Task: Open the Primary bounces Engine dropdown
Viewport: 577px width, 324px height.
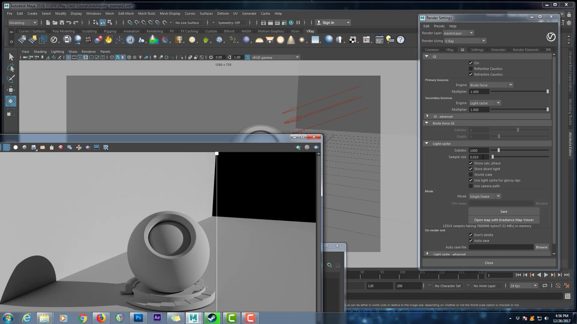Action: 491,85
